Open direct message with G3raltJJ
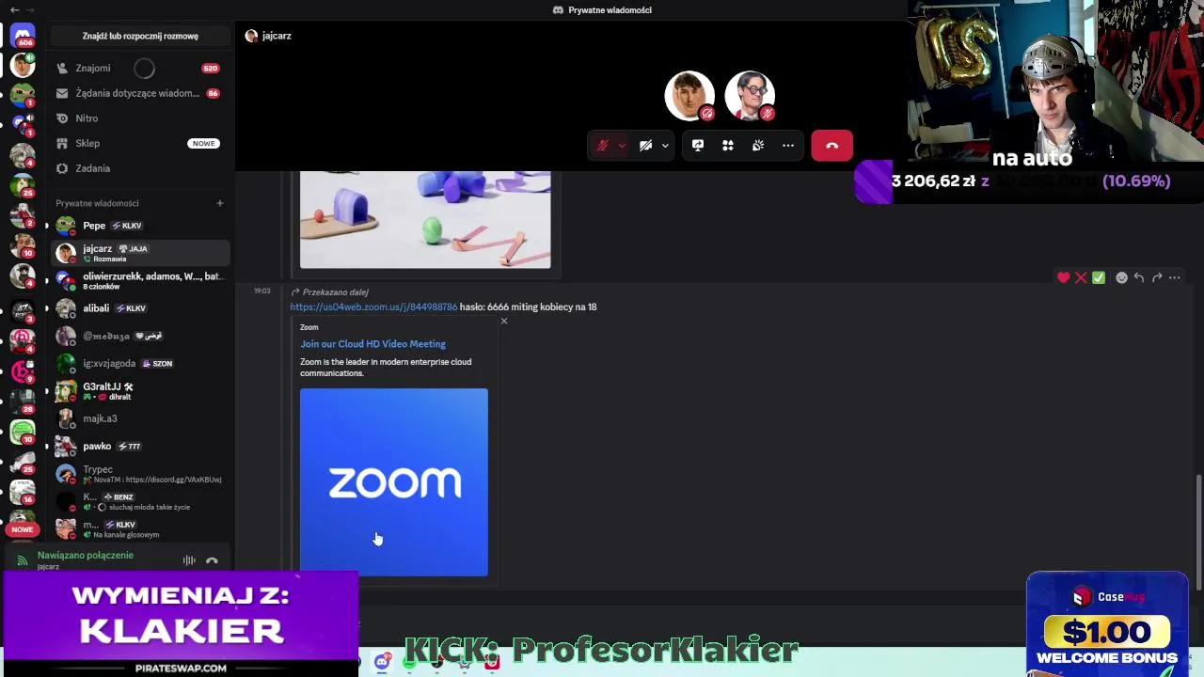1204x677 pixels. pyautogui.click(x=140, y=391)
